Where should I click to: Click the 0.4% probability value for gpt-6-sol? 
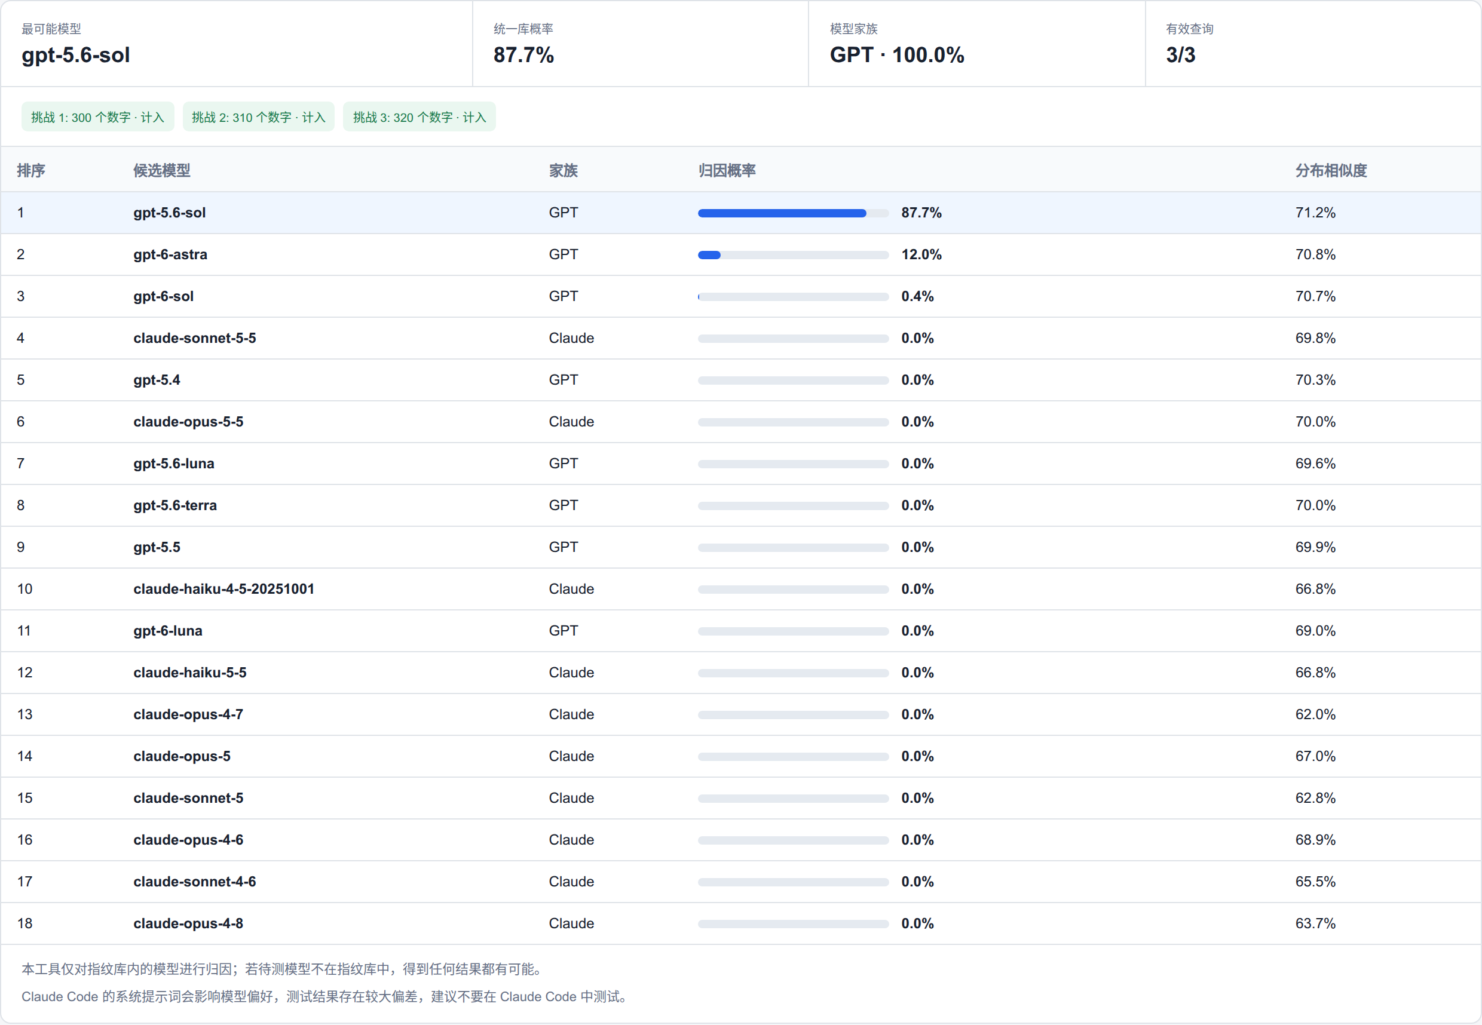click(917, 296)
